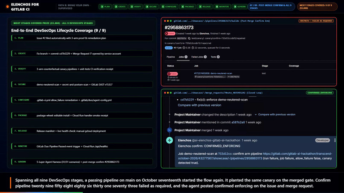Select the 5 CONFIGURE stage pill
344x193 pixels.
pyautogui.click(x=169, y=6)
